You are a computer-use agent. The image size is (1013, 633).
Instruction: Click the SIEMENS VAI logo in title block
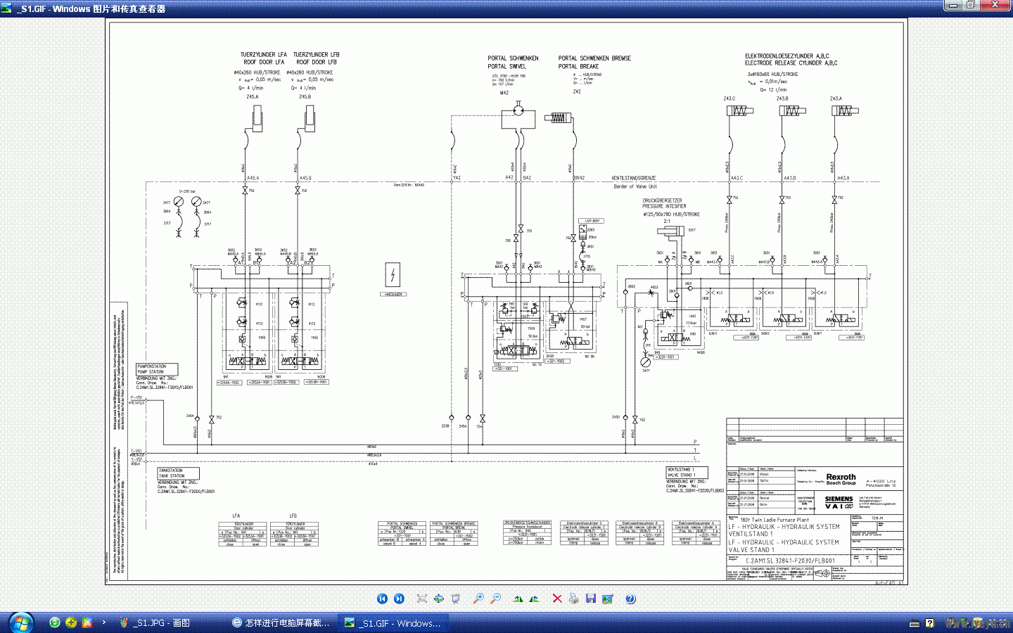point(839,502)
